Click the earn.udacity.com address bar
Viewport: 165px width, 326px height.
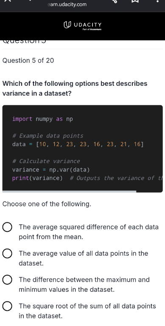[x=67, y=4]
